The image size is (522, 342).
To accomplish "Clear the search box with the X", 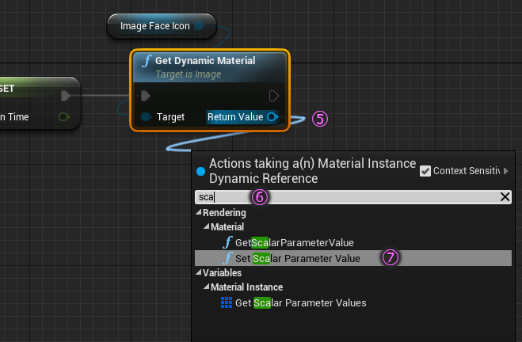I will [505, 197].
